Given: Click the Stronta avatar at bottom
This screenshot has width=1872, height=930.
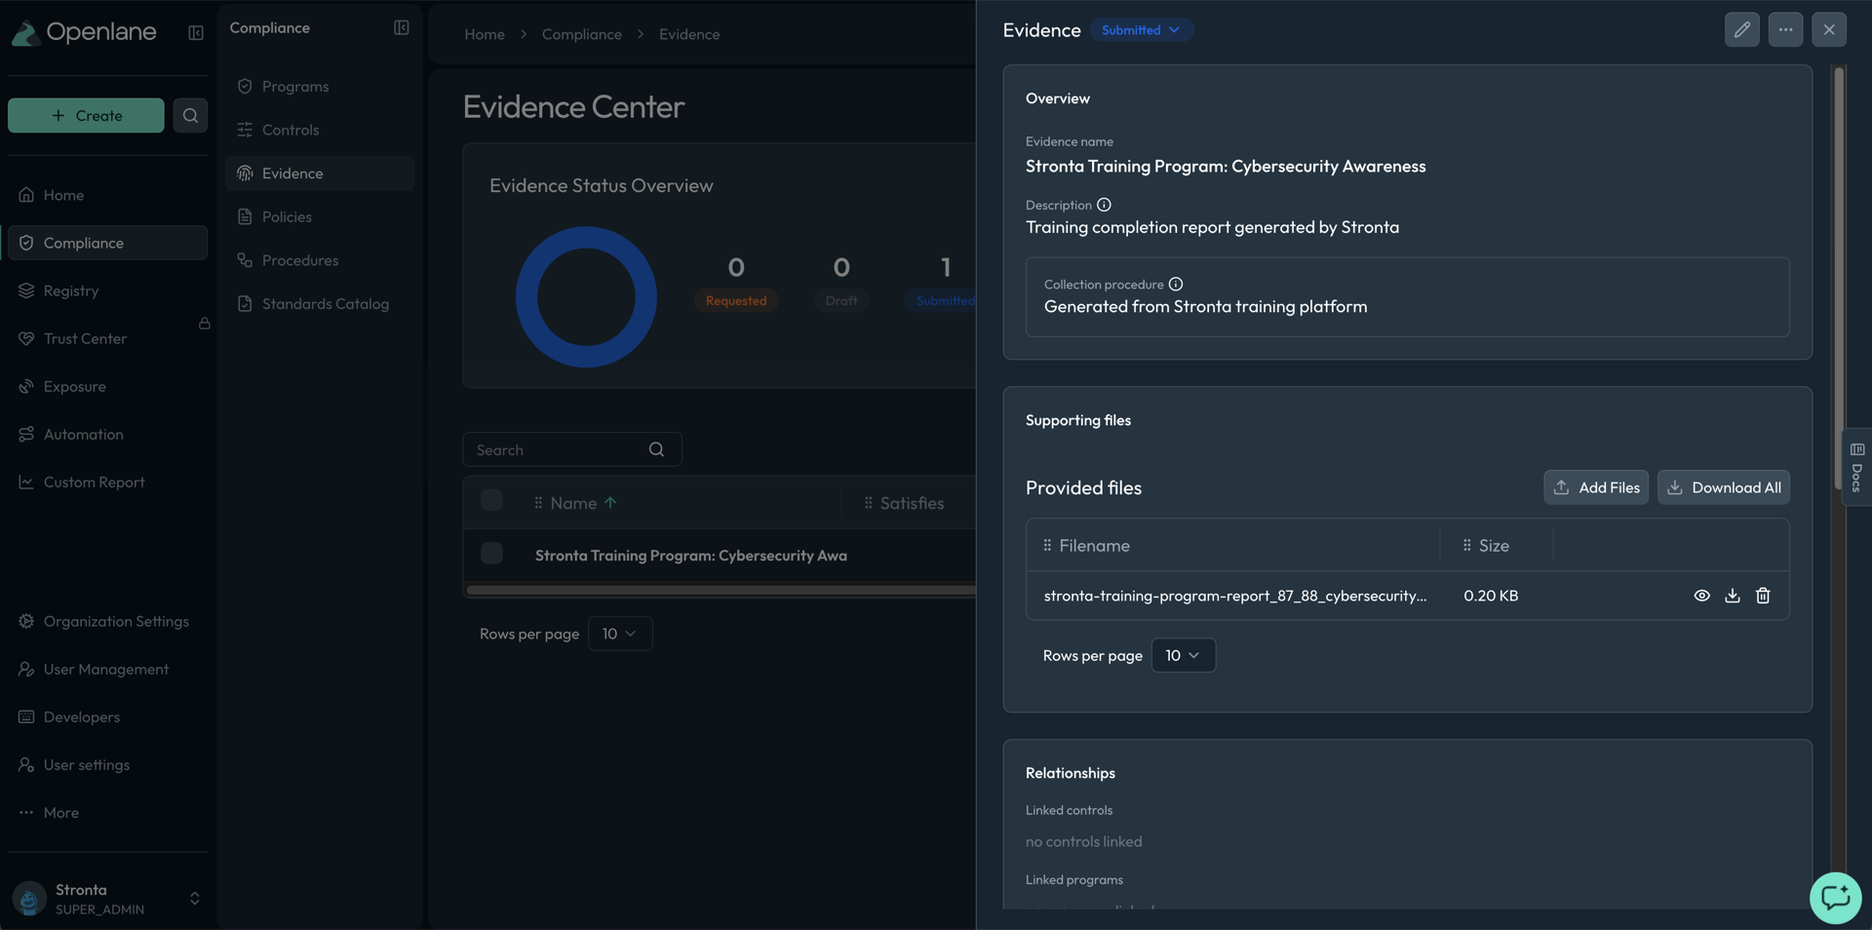Looking at the screenshot, I should 28,898.
